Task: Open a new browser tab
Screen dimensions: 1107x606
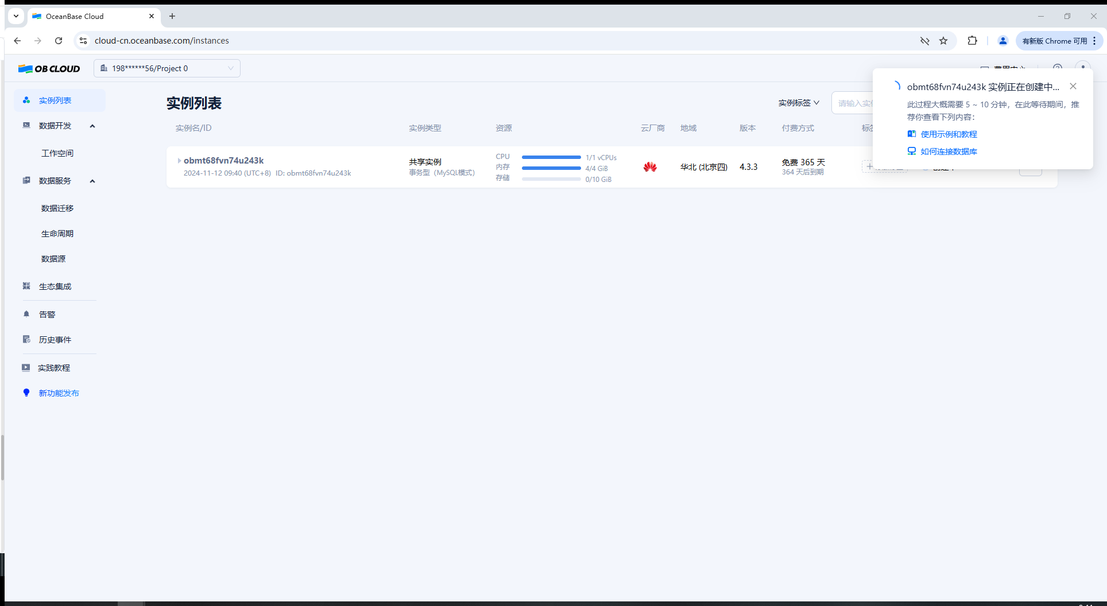Action: tap(172, 16)
